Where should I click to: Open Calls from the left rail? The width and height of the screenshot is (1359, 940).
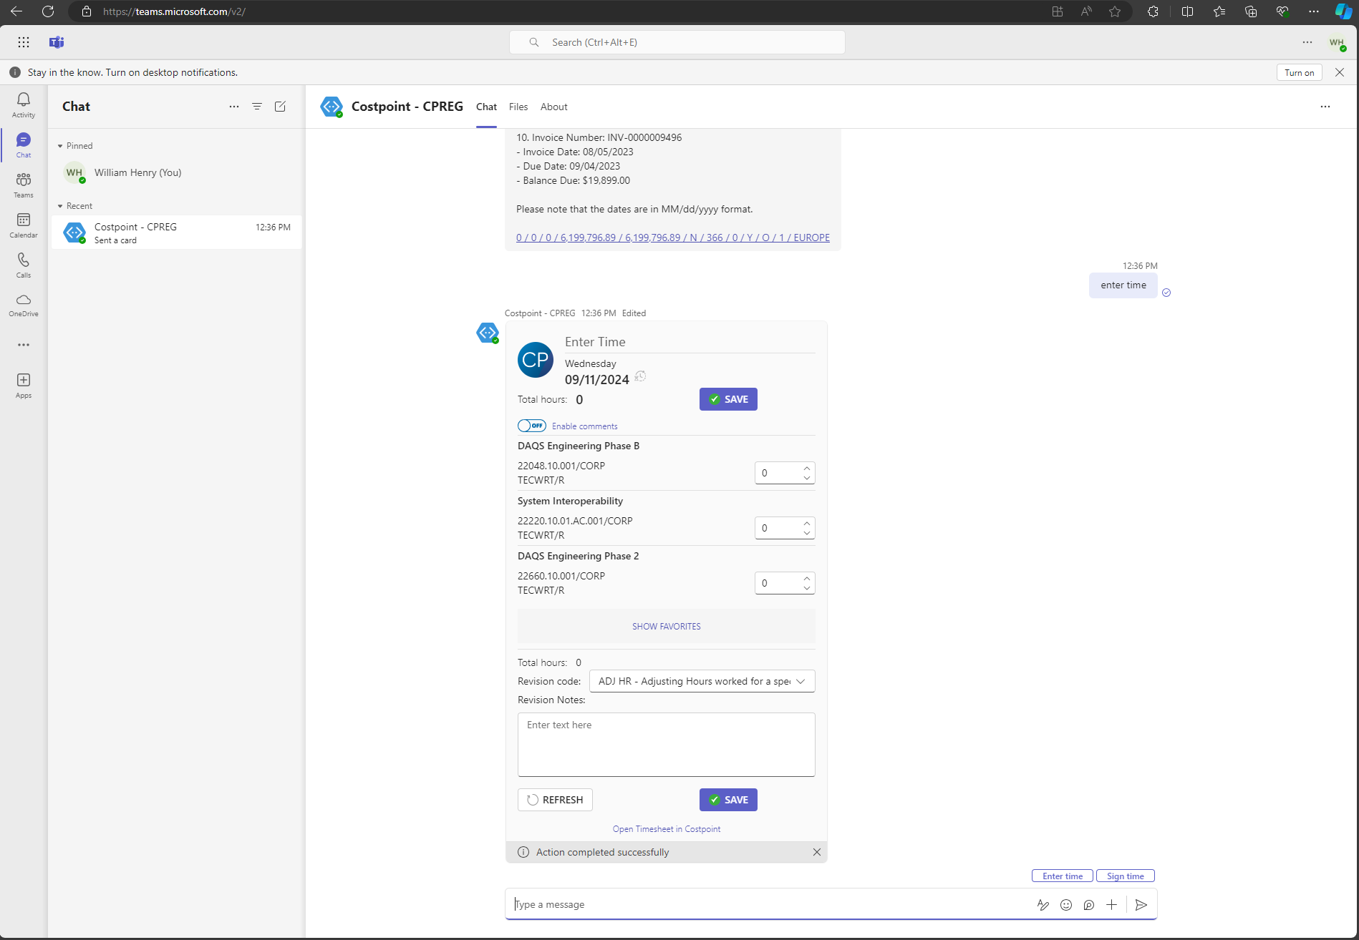(24, 265)
